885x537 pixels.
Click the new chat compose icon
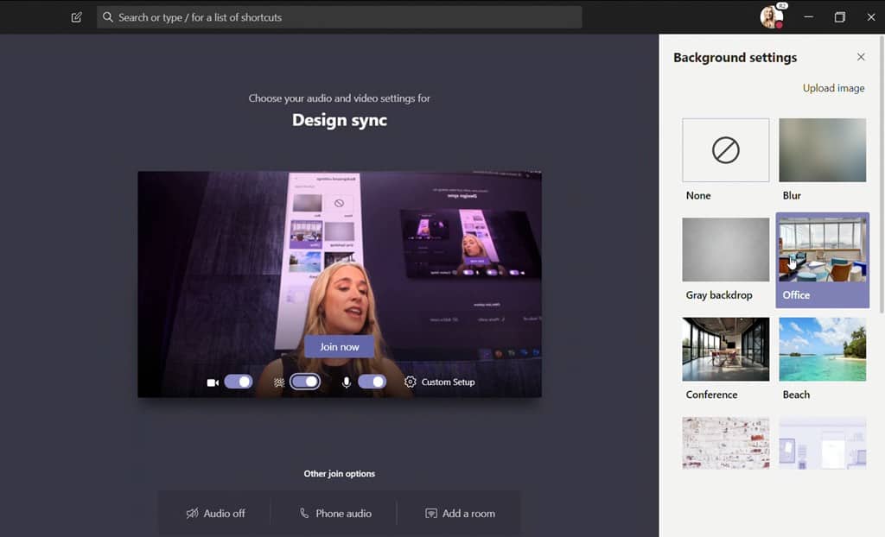tap(77, 17)
